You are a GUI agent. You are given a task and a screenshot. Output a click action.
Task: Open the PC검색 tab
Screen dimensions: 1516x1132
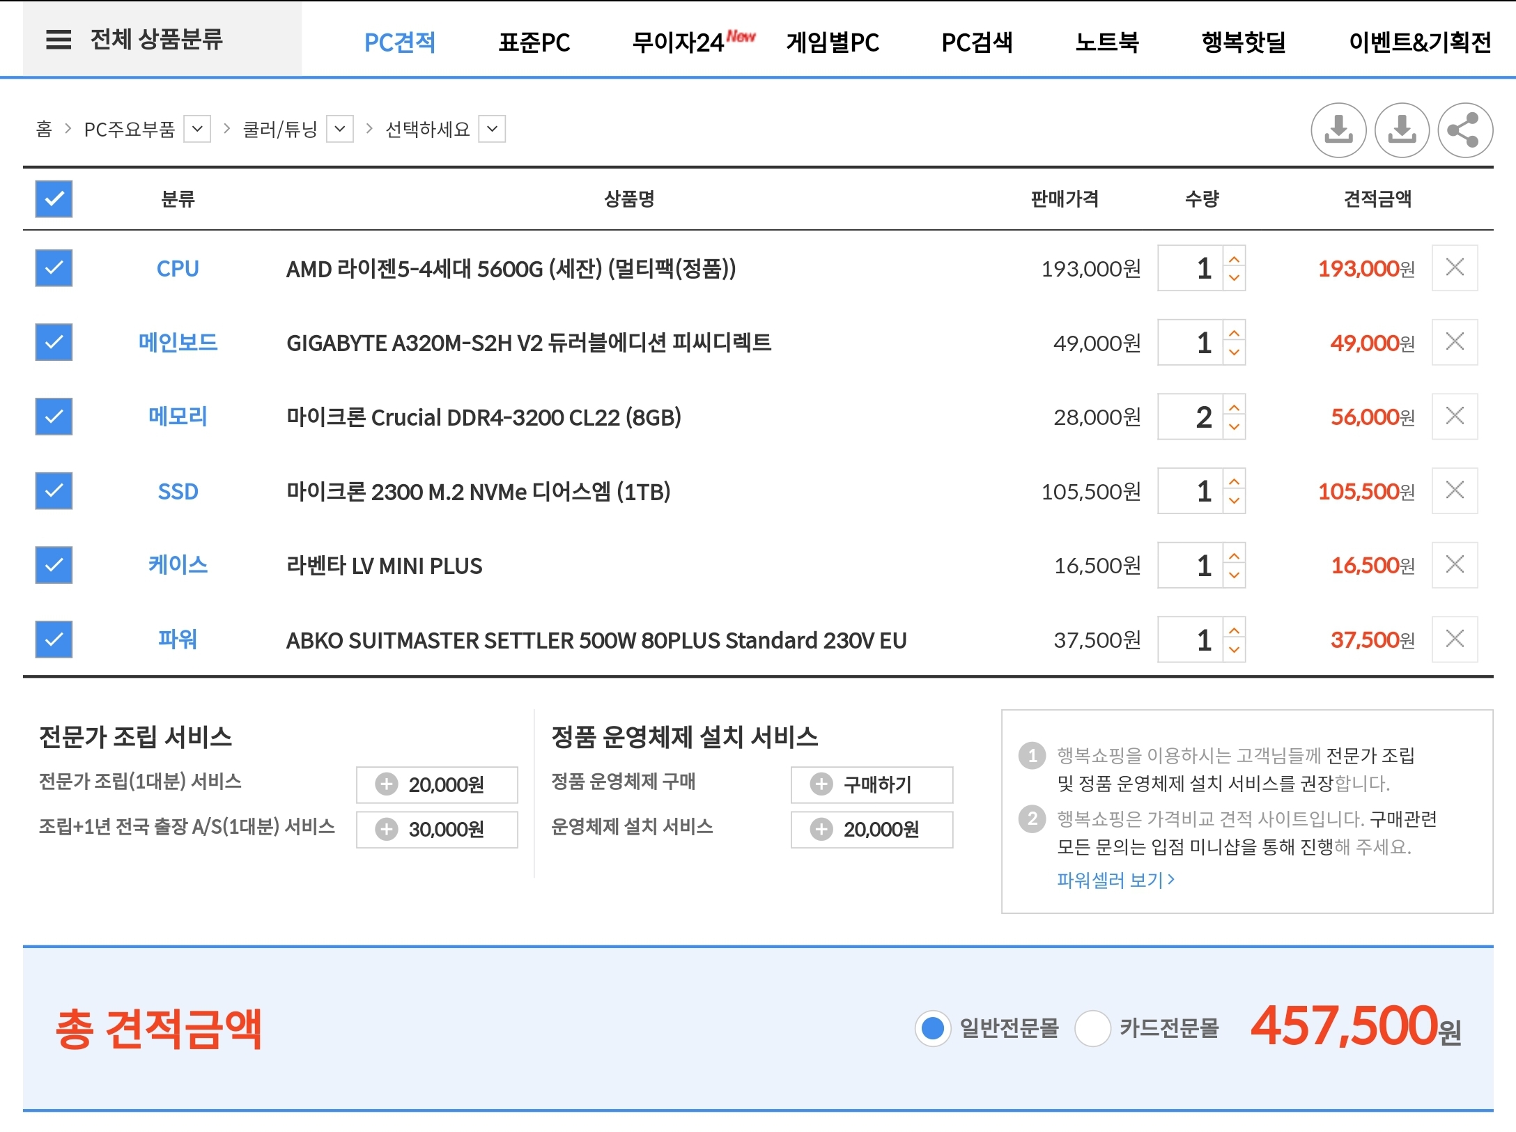tap(977, 42)
